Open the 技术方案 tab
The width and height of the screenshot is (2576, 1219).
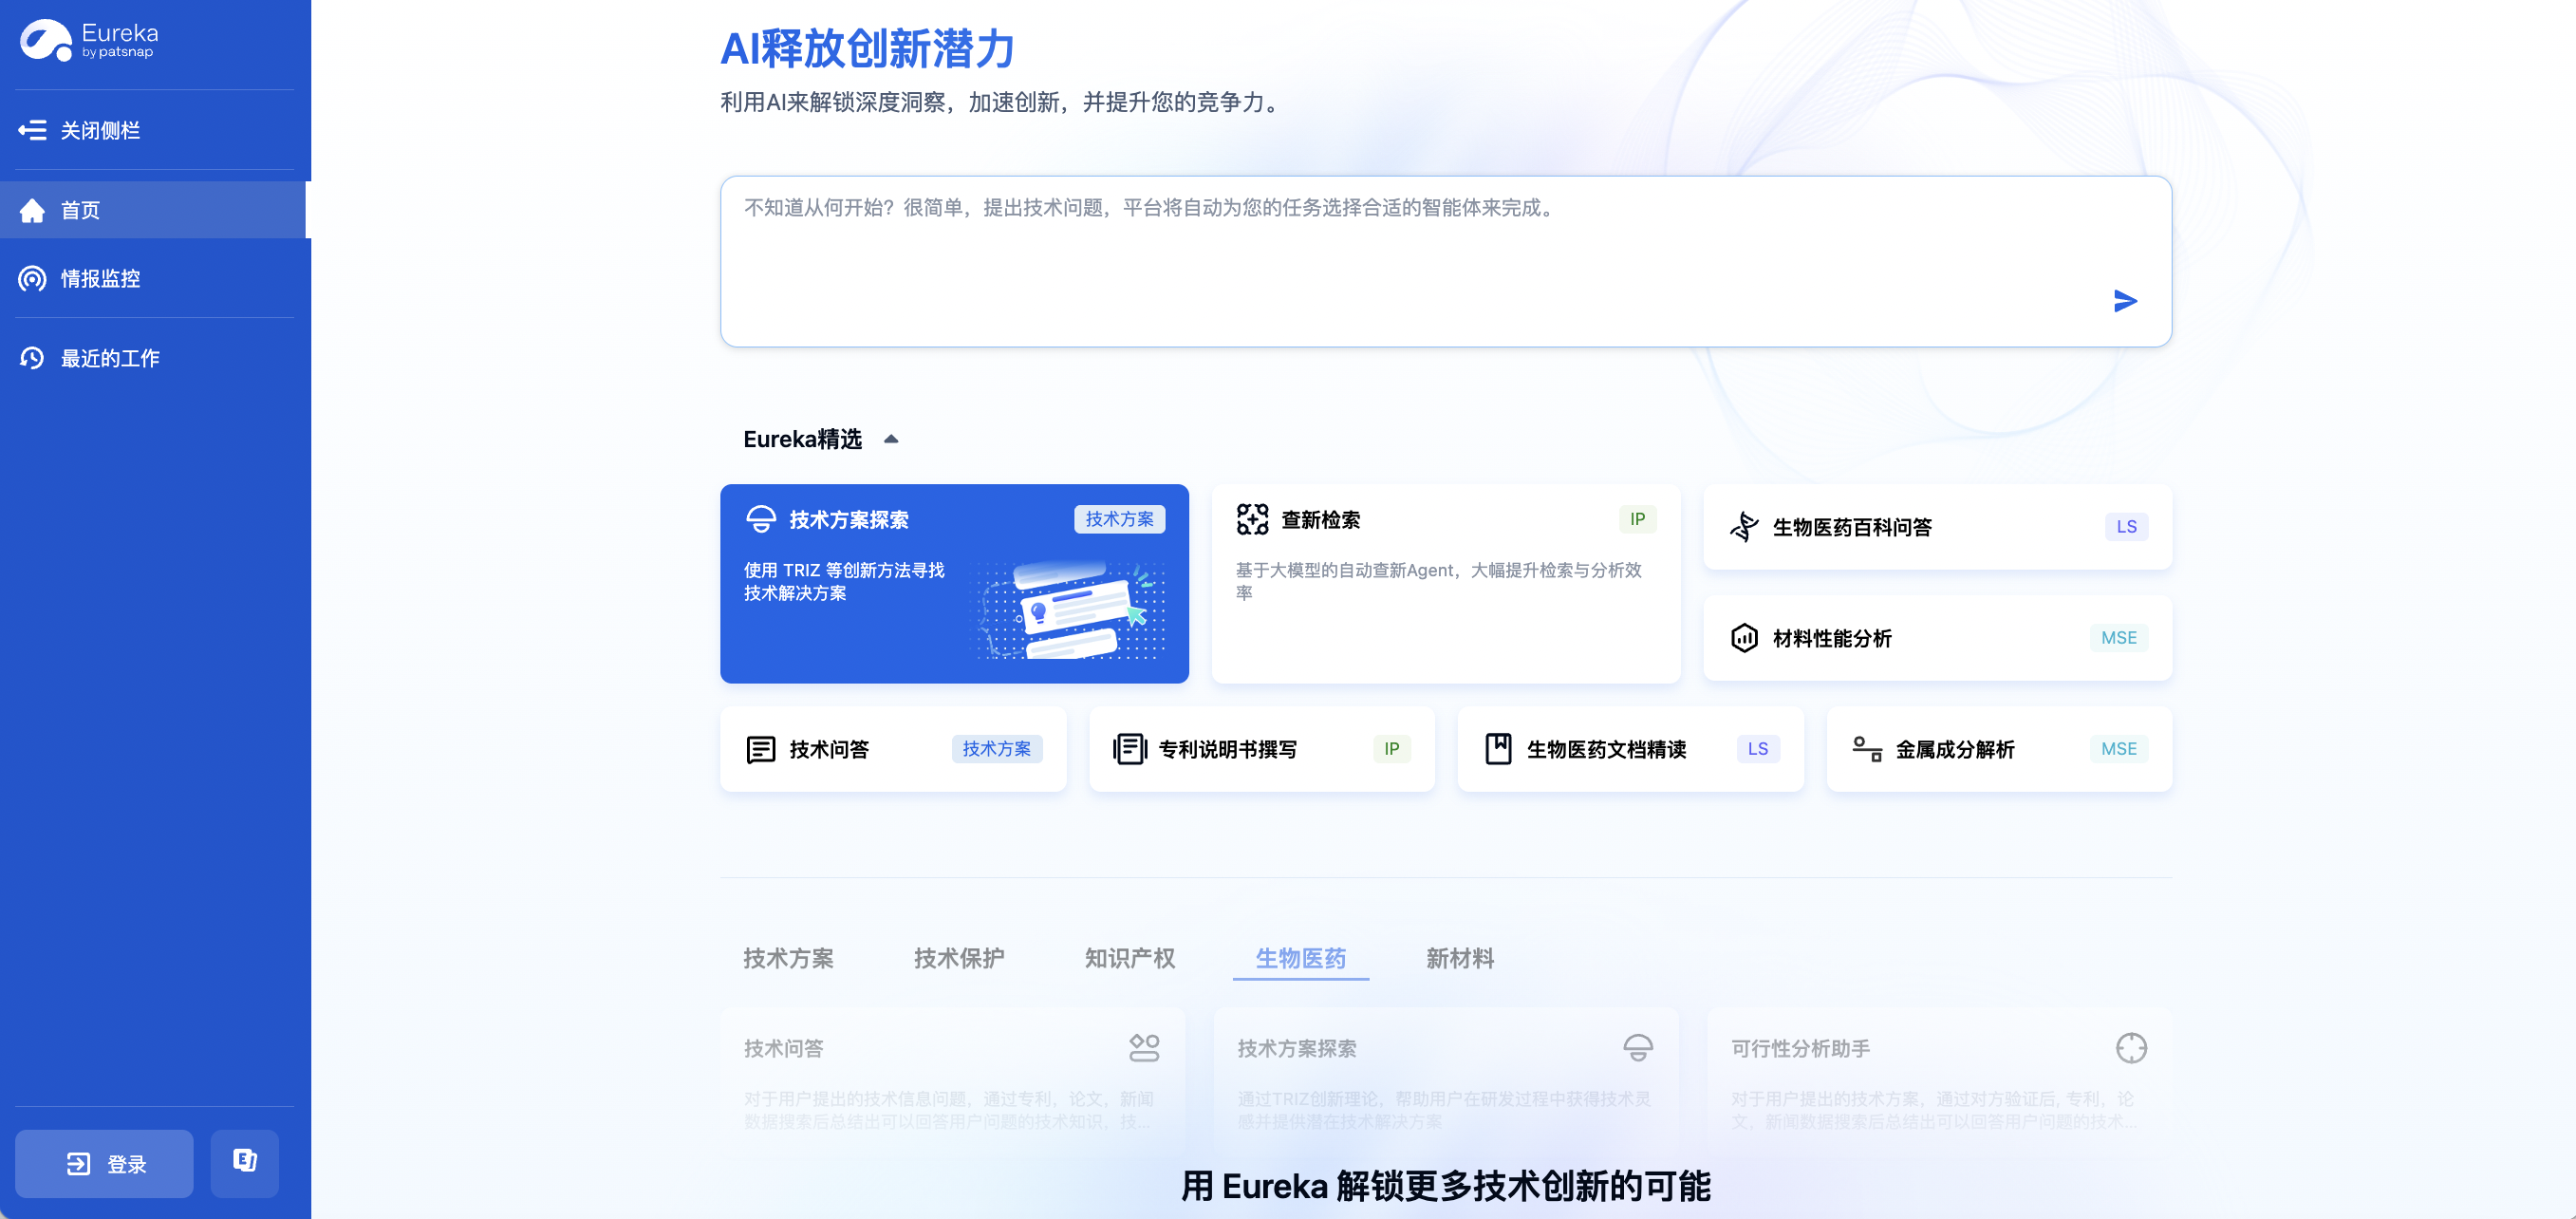pos(790,958)
